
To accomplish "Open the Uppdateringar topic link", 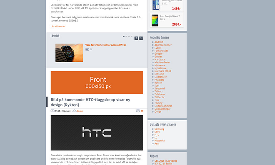I will (162, 109).
